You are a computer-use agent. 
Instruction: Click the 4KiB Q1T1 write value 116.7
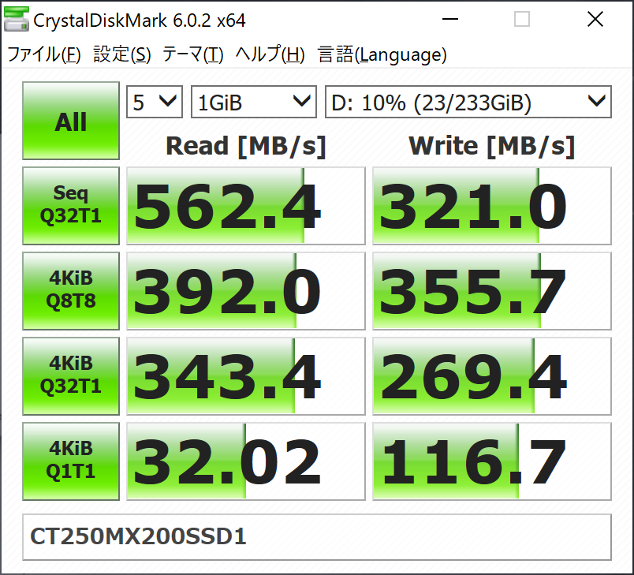(x=491, y=461)
